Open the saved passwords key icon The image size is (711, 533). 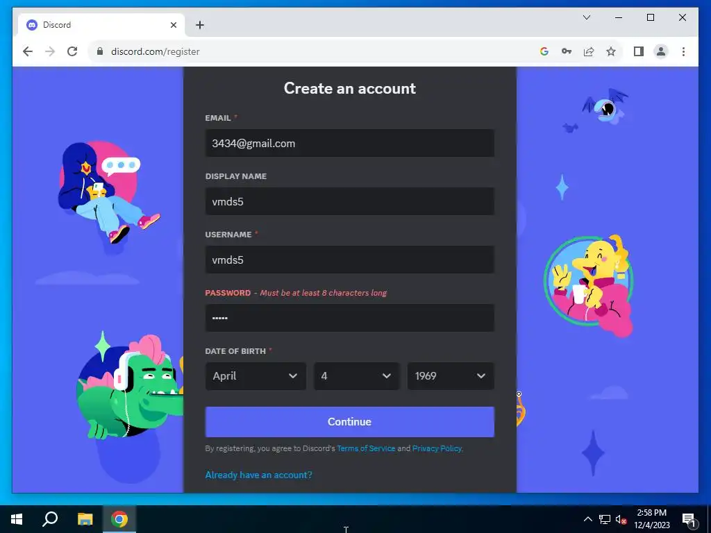(567, 51)
